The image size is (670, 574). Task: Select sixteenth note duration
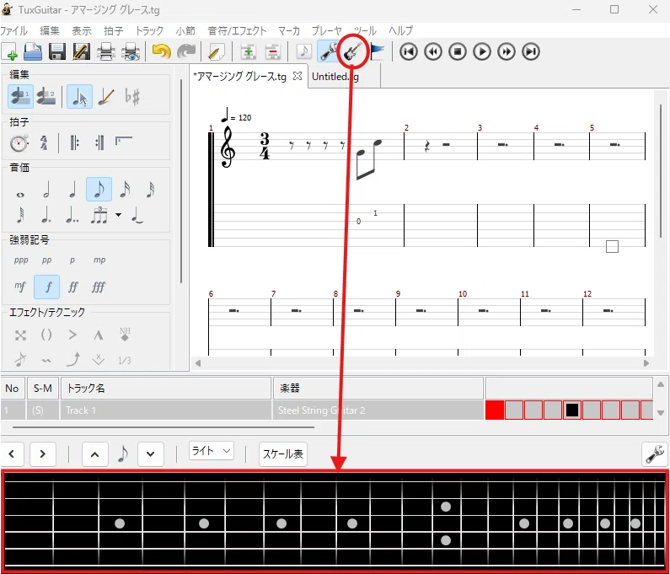point(125,190)
